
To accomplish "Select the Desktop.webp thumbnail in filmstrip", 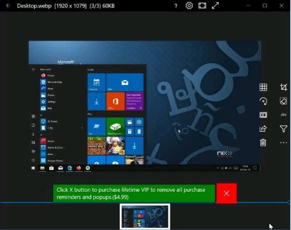I will click(x=145, y=217).
